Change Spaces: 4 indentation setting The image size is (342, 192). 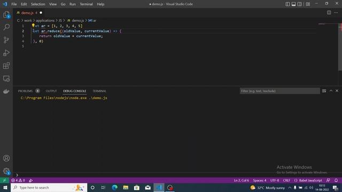[x=260, y=180]
